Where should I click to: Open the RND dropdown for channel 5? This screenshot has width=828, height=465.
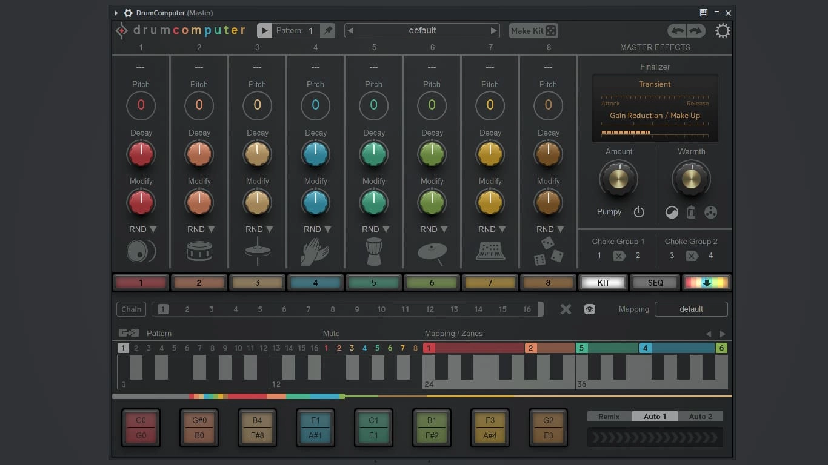tap(376, 229)
